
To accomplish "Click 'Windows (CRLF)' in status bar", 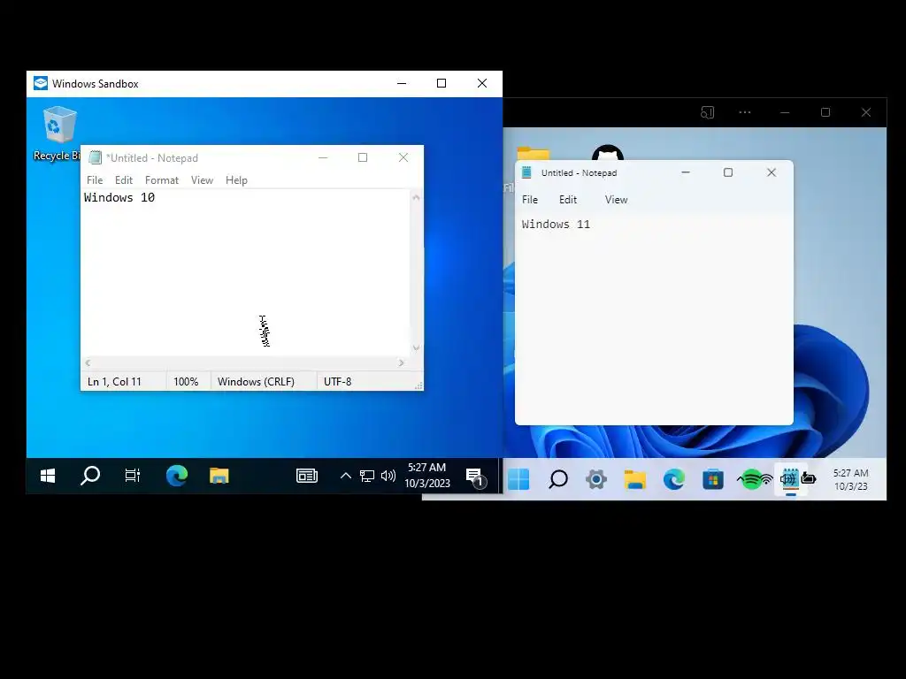I will (x=256, y=382).
